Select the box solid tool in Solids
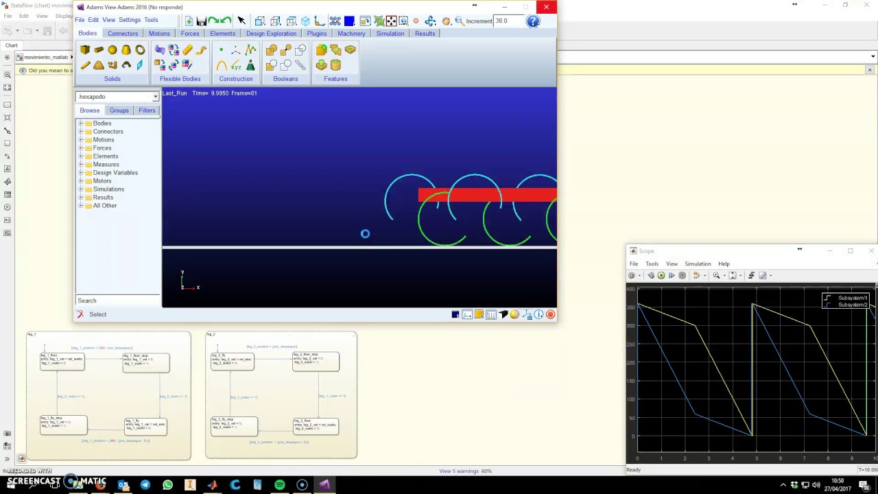The width and height of the screenshot is (878, 494). coord(85,50)
